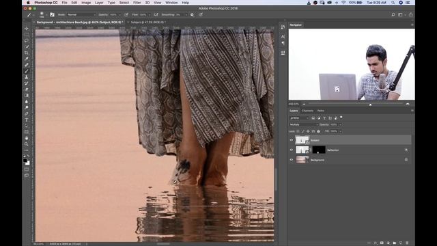Select the Dodge tool
The height and width of the screenshot is (246, 437).
coord(27,108)
